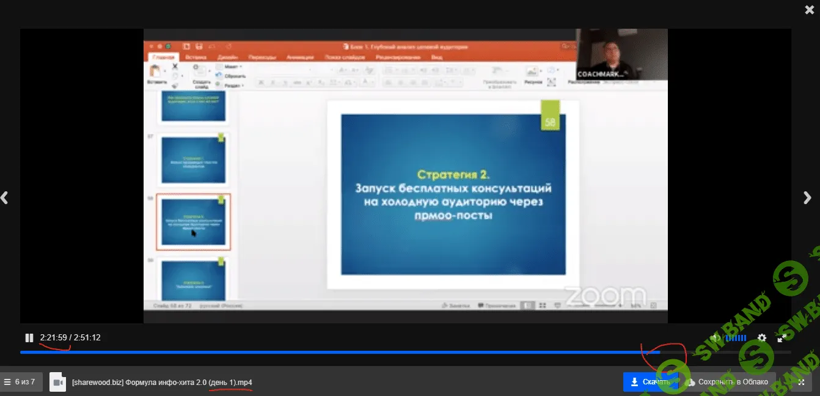This screenshot has height=396, width=820.
Task: Click the blue Скачать download button
Action: coord(650,382)
